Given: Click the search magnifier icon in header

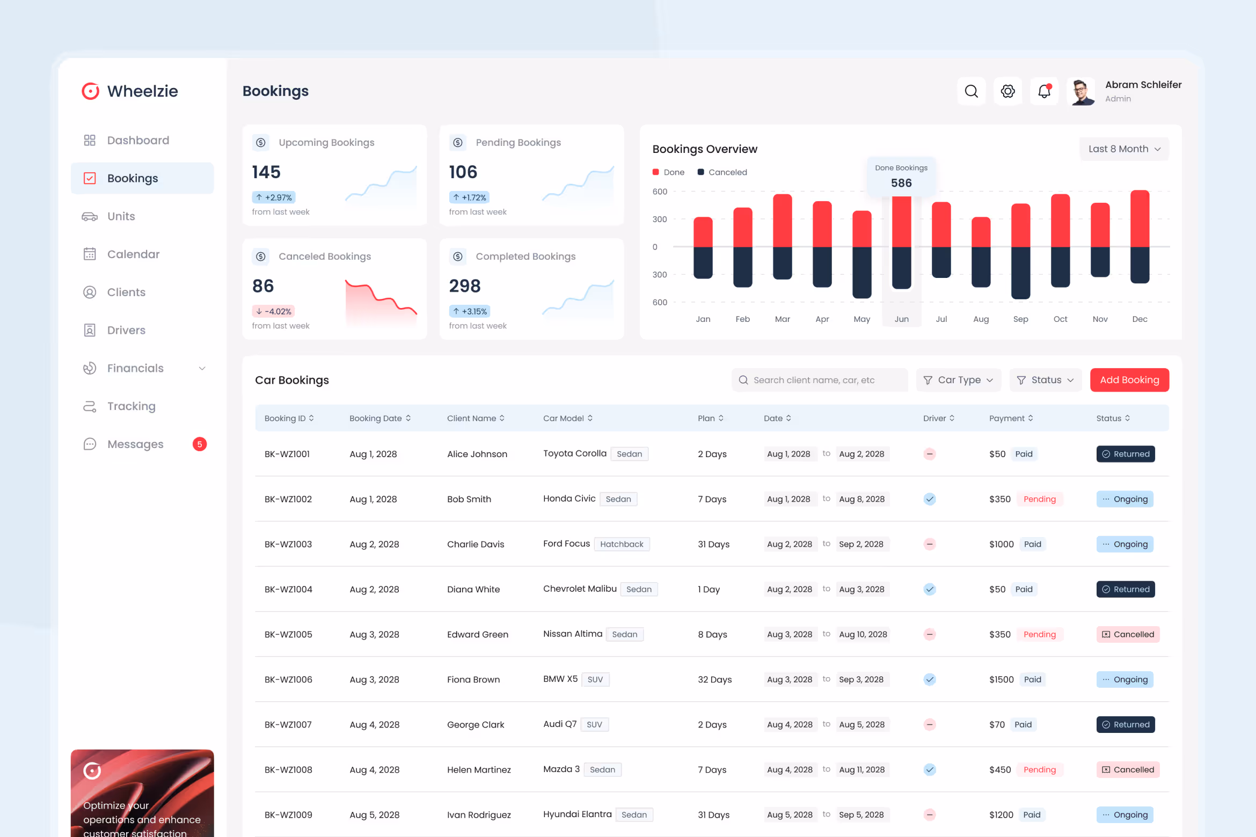Looking at the screenshot, I should 971,91.
